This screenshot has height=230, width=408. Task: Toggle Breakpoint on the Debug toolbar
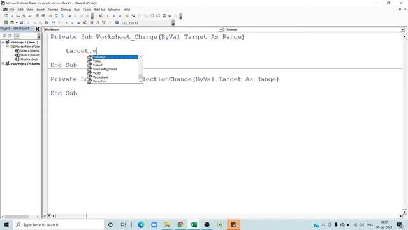[127, 16]
